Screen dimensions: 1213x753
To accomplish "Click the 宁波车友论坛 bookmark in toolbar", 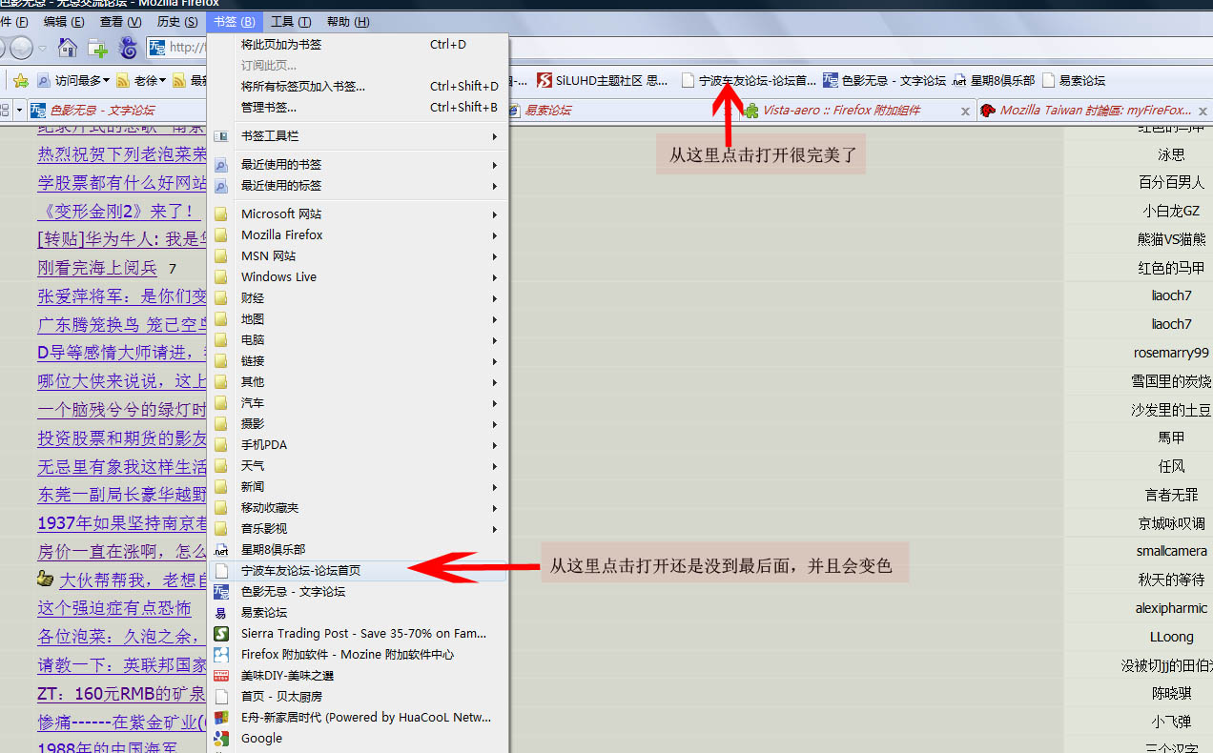I will tap(749, 81).
